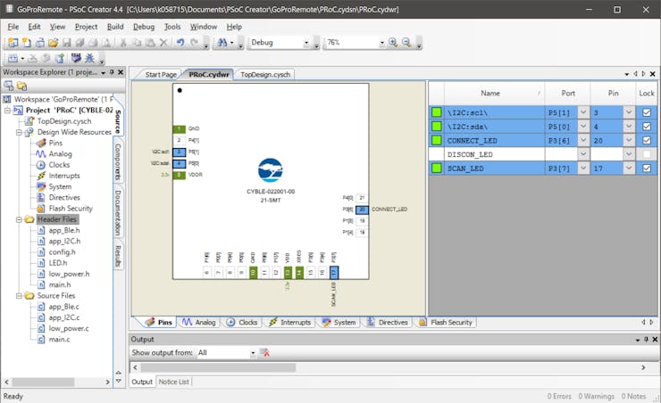Enable the Lock checkbox for DISCON_LED
This screenshot has height=403, width=661.
pyautogui.click(x=647, y=154)
